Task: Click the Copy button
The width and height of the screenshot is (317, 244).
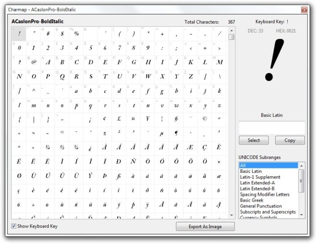Action: 290,141
